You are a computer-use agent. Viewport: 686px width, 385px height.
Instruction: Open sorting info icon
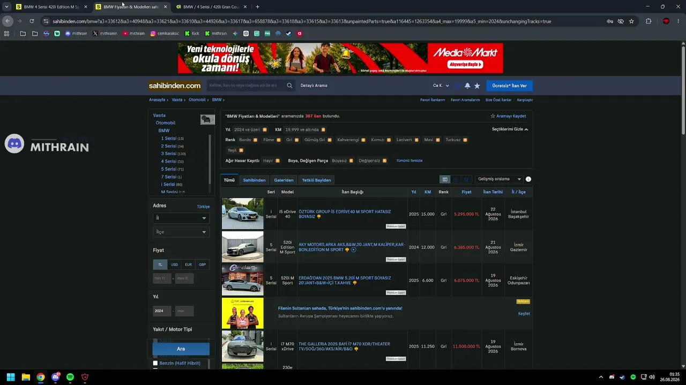[x=528, y=179]
